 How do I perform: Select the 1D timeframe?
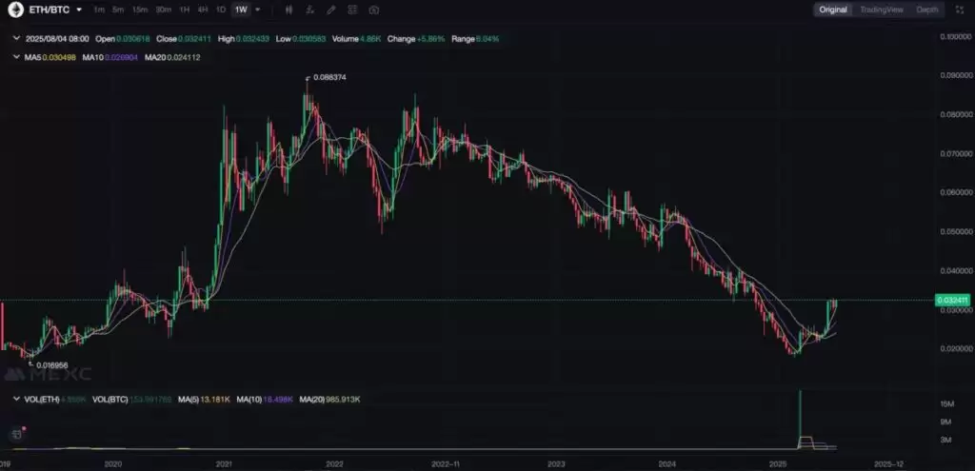pyautogui.click(x=221, y=10)
